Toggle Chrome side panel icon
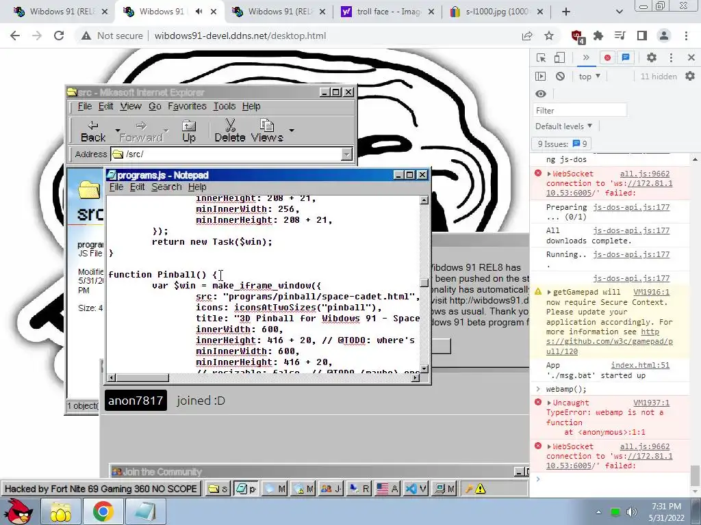 click(642, 36)
